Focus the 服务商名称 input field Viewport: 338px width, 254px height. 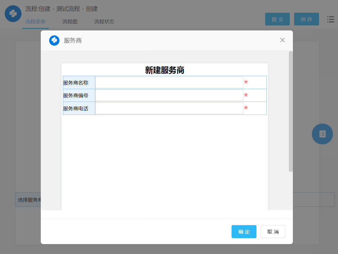169,83
